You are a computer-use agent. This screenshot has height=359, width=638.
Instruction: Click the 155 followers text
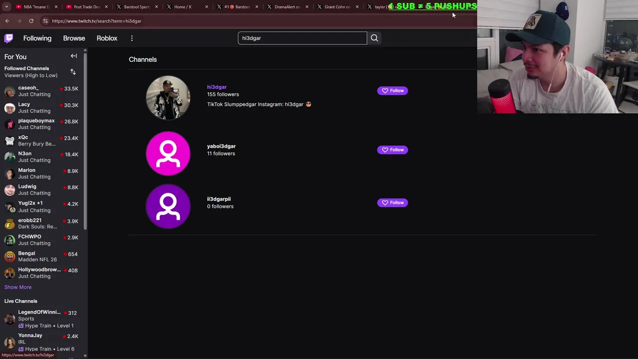click(223, 94)
